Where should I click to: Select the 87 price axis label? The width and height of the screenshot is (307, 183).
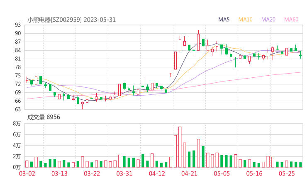click(x=18, y=42)
